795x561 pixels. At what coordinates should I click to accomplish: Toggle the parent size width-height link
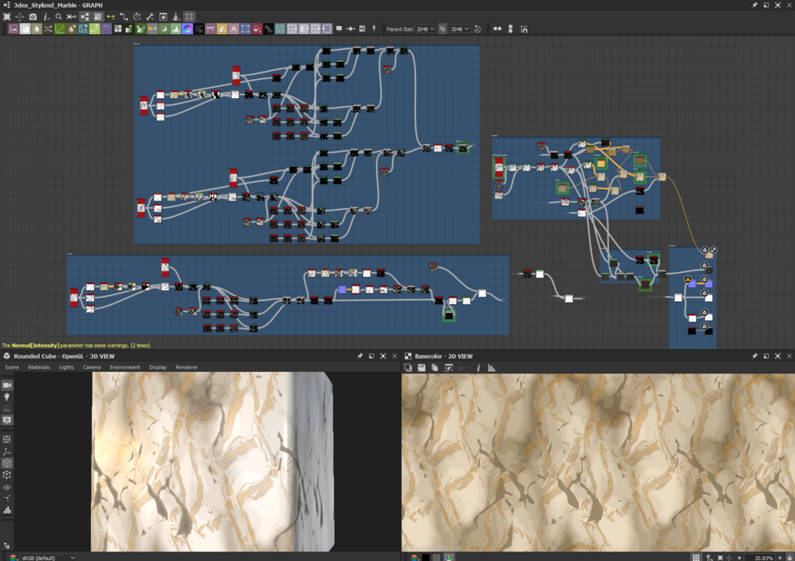[443, 29]
